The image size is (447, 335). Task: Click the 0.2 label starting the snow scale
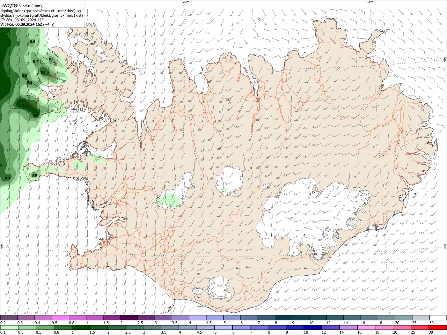[x=3, y=323]
